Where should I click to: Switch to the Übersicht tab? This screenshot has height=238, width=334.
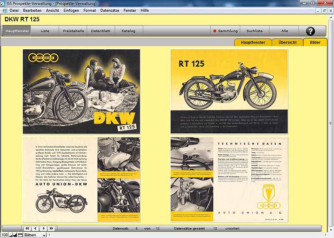[288, 43]
